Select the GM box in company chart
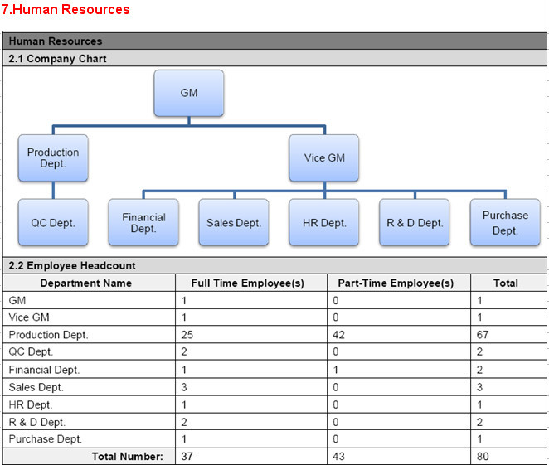 [189, 93]
